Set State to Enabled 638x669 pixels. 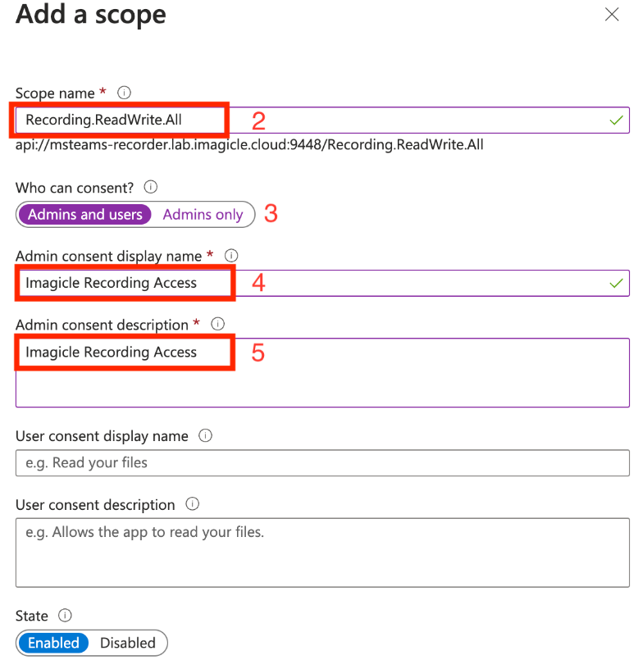pyautogui.click(x=53, y=644)
